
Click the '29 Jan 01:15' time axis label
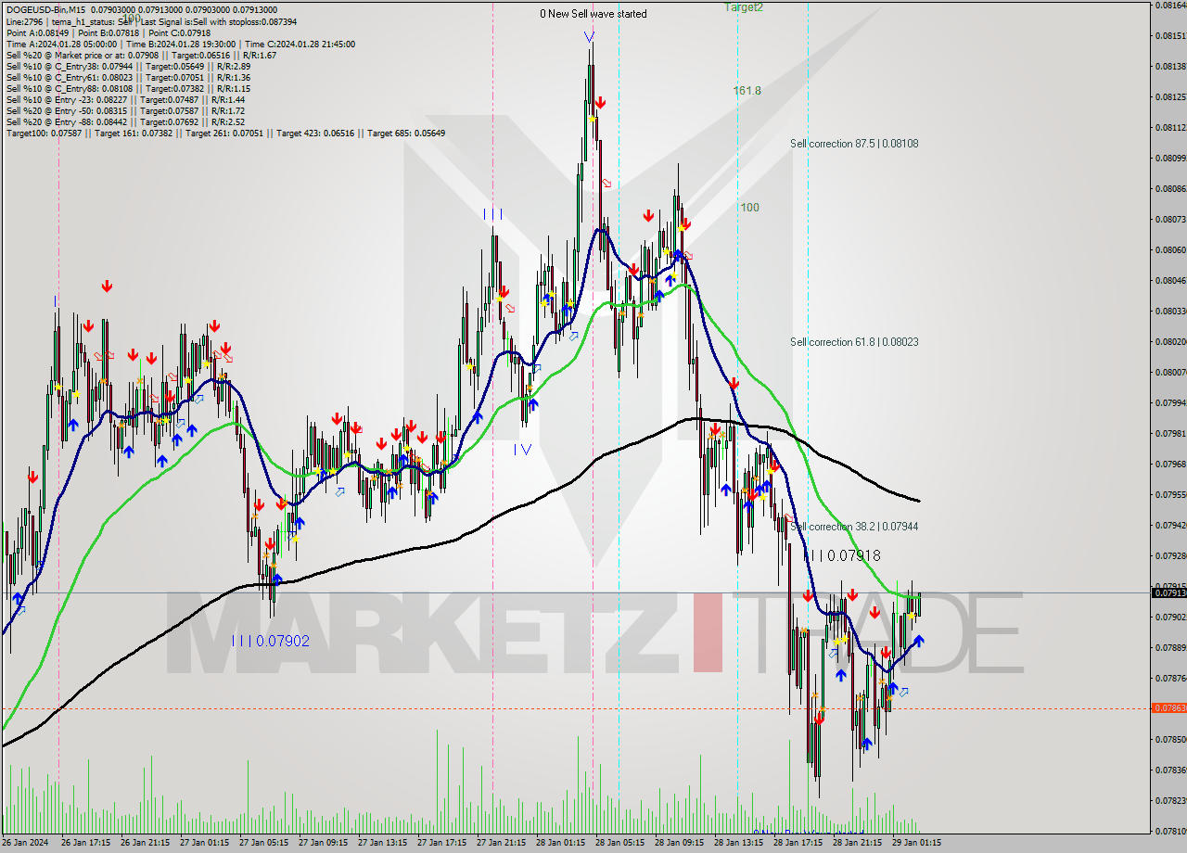coord(916,844)
